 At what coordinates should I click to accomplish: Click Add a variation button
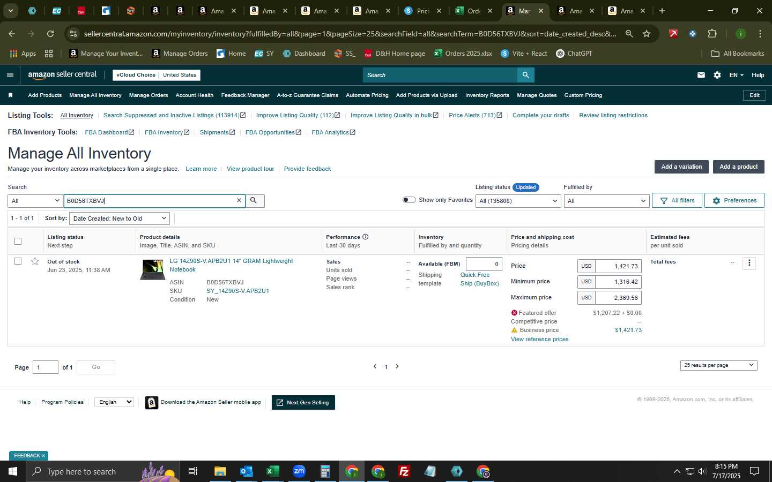coord(681,167)
